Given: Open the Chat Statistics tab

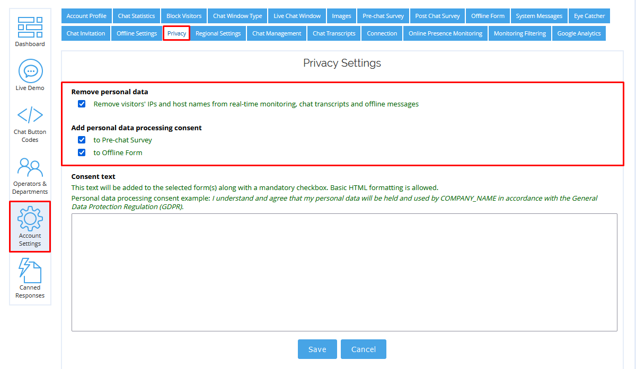Looking at the screenshot, I should click(136, 16).
